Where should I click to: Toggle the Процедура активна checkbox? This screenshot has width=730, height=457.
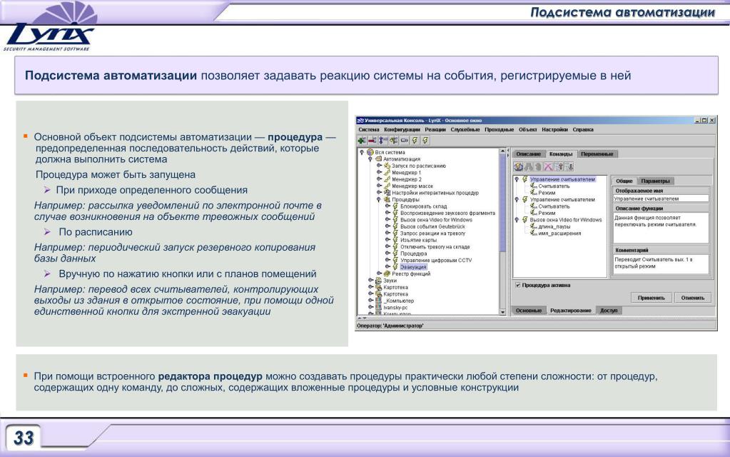(517, 285)
